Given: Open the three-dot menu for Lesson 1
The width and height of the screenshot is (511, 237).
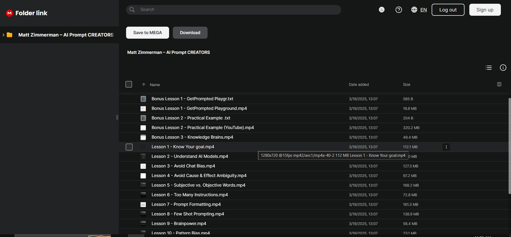Looking at the screenshot, I should 446,147.
